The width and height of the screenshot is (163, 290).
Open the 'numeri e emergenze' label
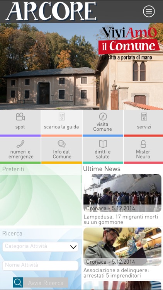click(21, 154)
